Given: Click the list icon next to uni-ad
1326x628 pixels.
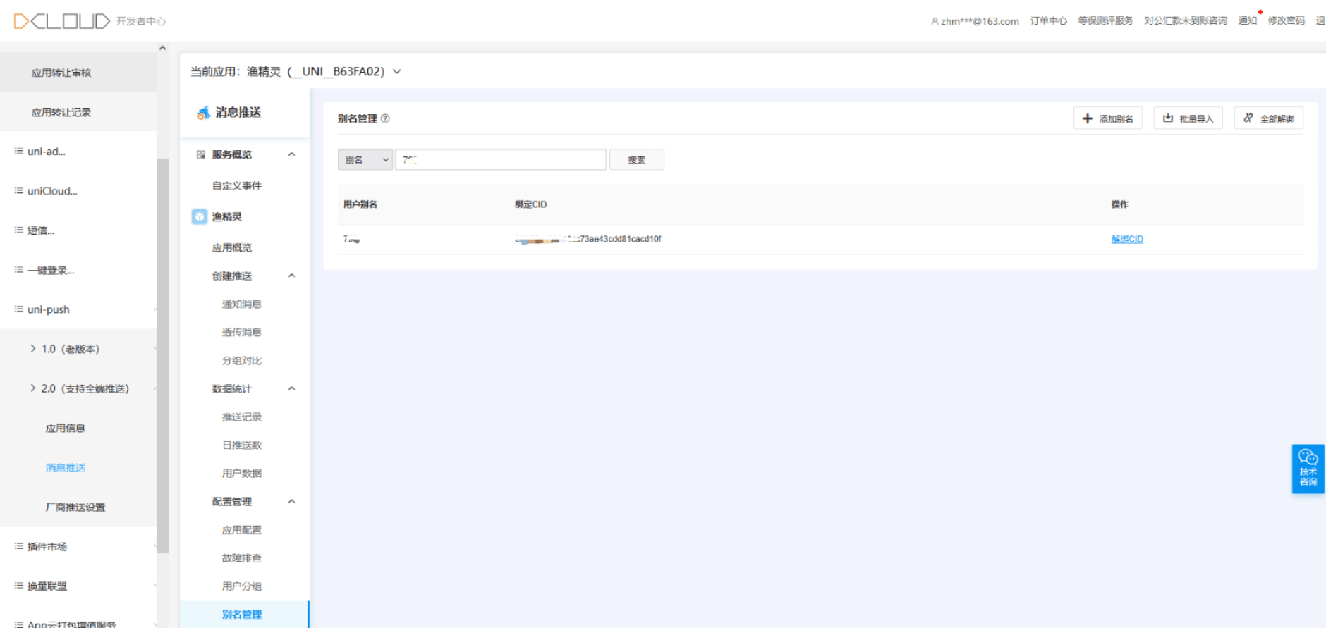Looking at the screenshot, I should 18,151.
